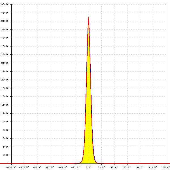Select the 8000 y-axis value
Screen dimensions: 170x170
click(5, 130)
